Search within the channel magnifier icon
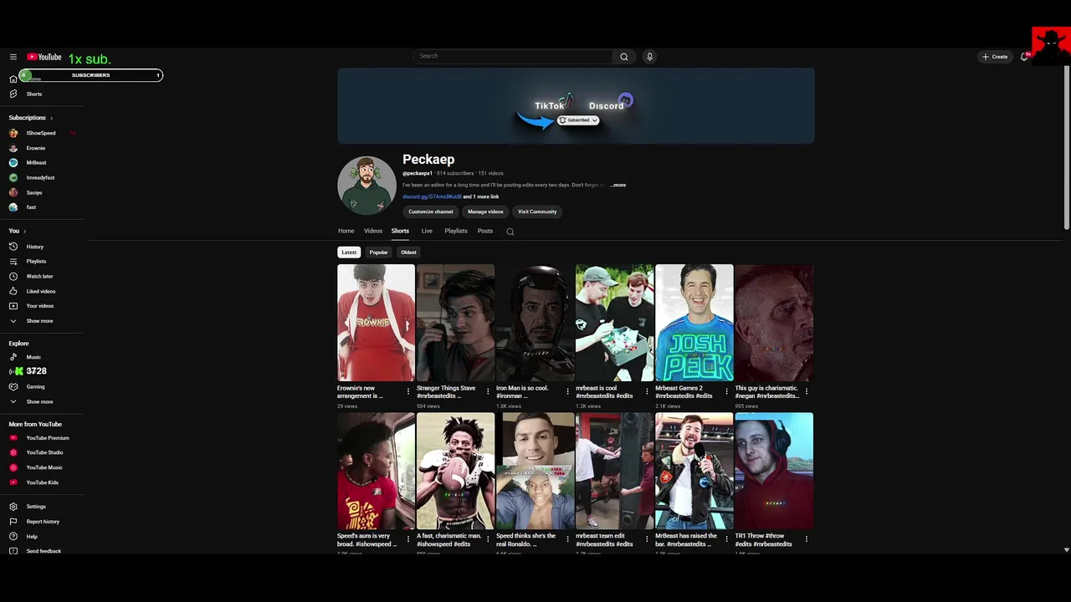 tap(510, 232)
